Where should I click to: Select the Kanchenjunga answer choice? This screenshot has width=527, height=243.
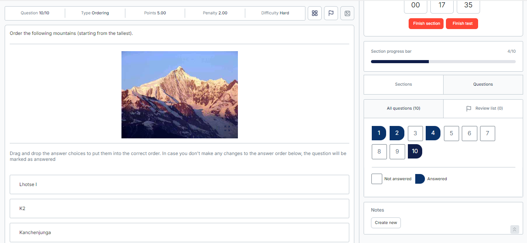(x=179, y=233)
